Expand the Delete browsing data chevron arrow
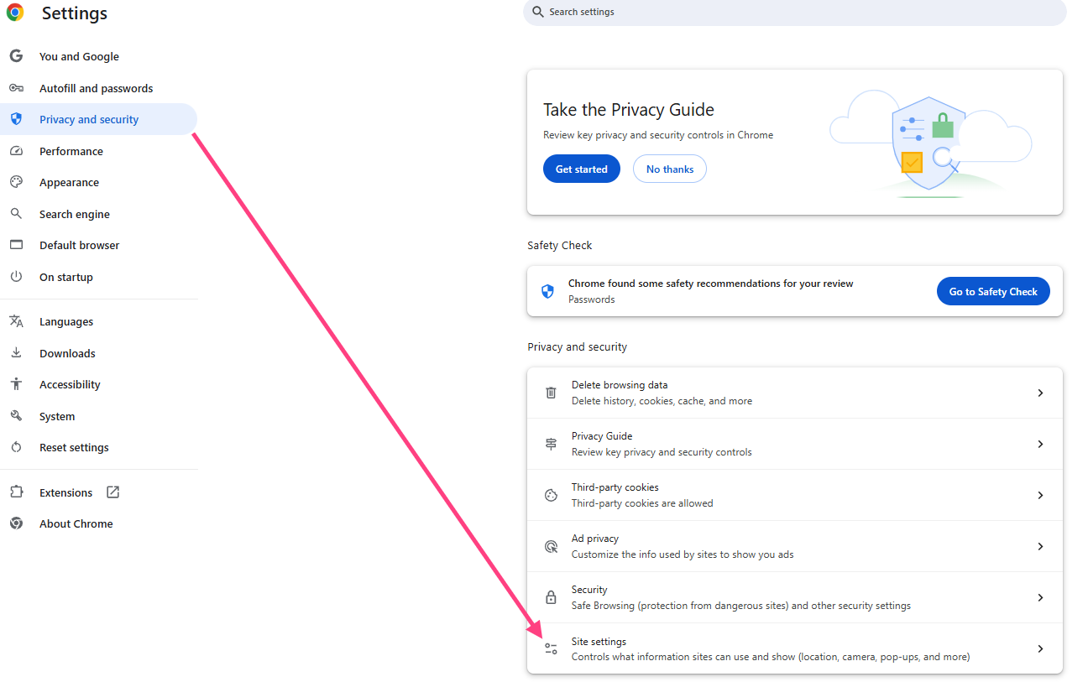This screenshot has height=682, width=1088. tap(1040, 393)
